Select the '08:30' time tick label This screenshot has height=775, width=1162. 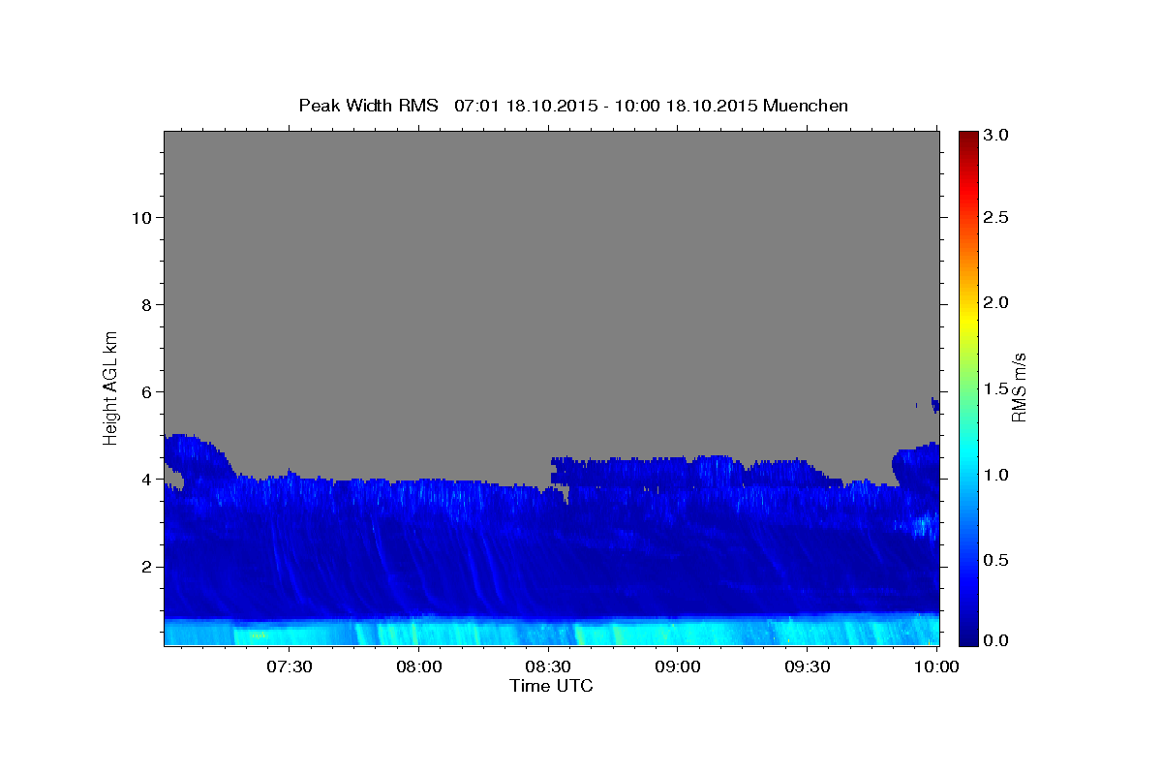click(x=548, y=667)
